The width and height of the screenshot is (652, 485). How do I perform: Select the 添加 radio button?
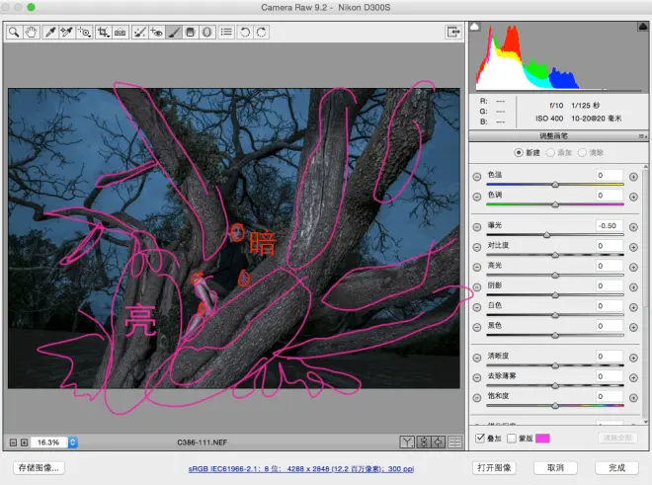click(x=550, y=152)
